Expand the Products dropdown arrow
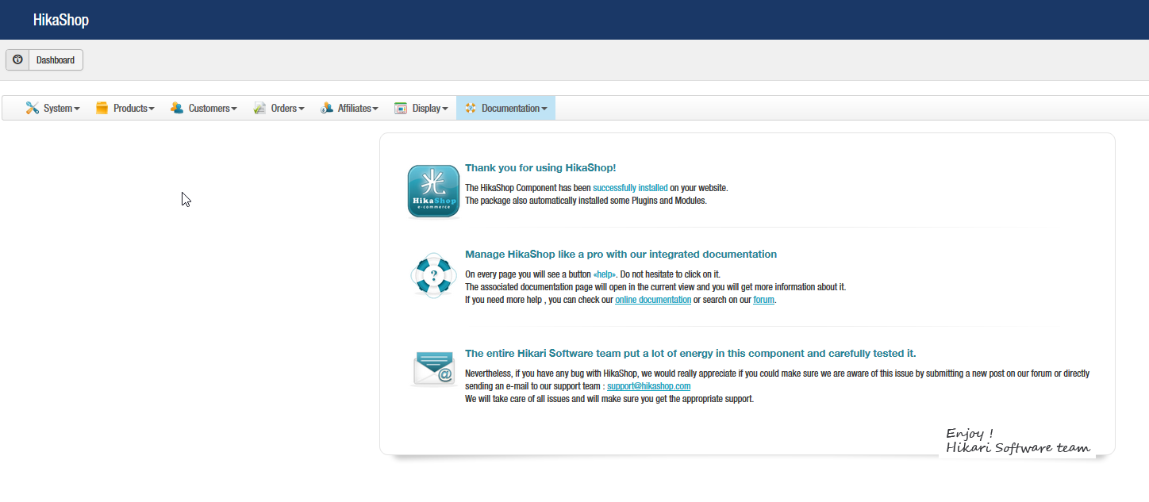The height and width of the screenshot is (502, 1149). [151, 109]
